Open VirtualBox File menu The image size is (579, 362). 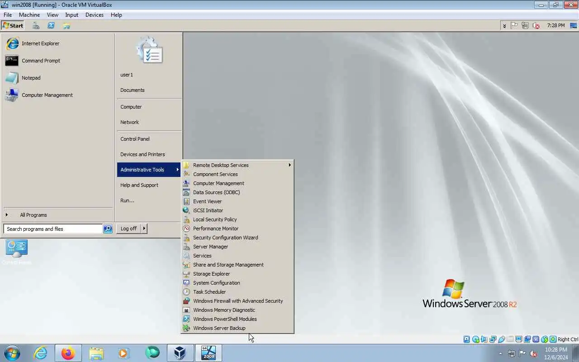point(8,15)
